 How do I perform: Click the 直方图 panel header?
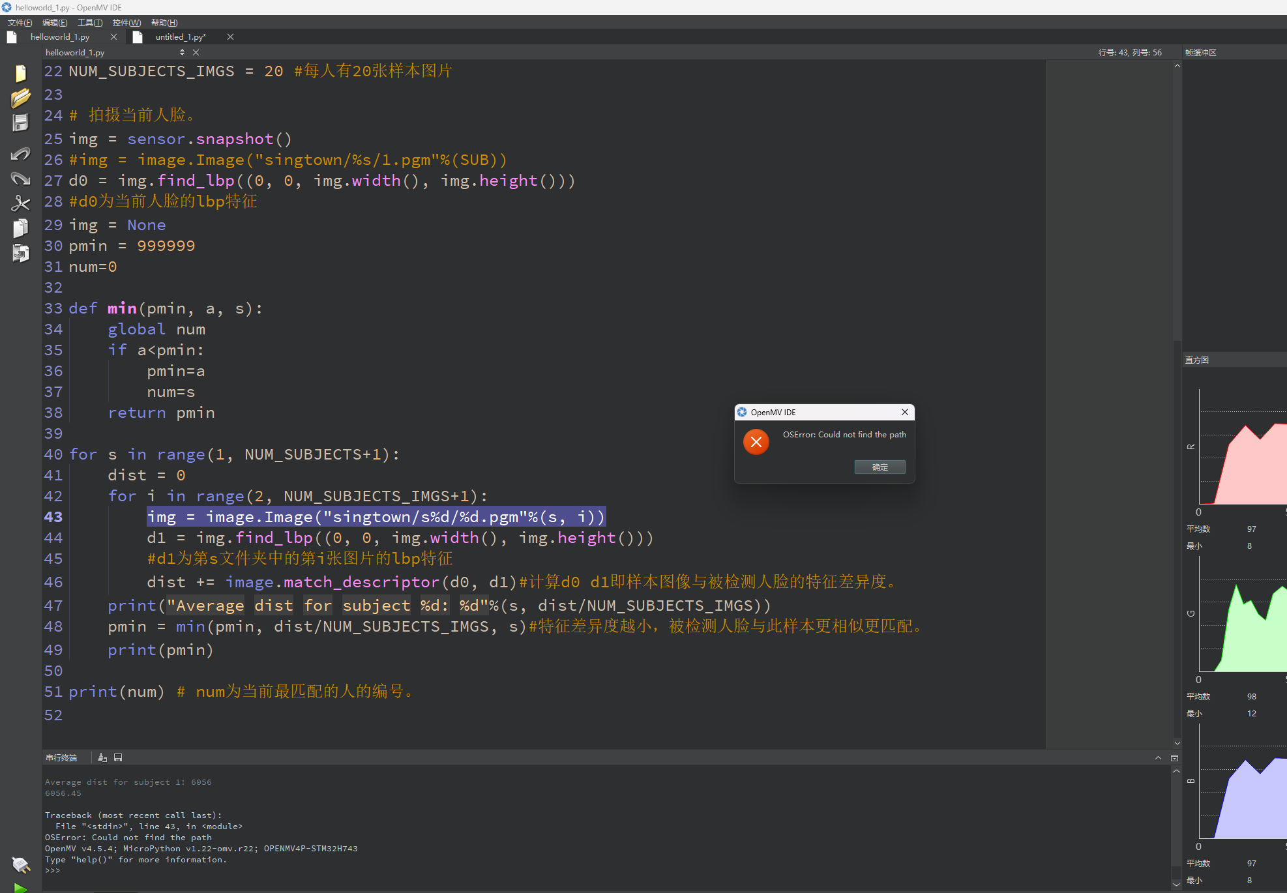click(1197, 360)
